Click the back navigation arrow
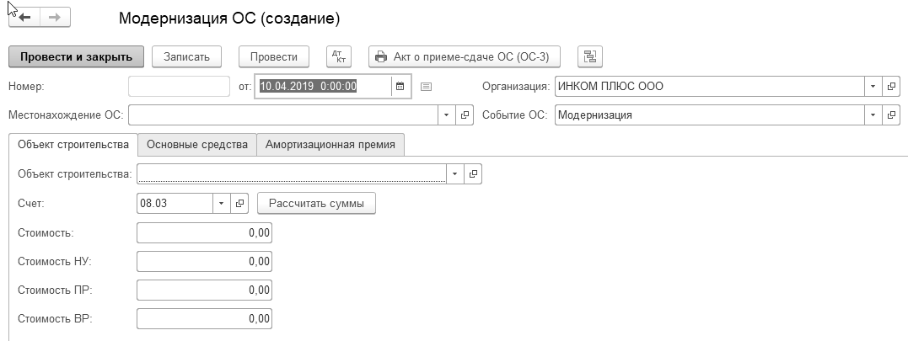The height and width of the screenshot is (341, 908). (x=24, y=18)
